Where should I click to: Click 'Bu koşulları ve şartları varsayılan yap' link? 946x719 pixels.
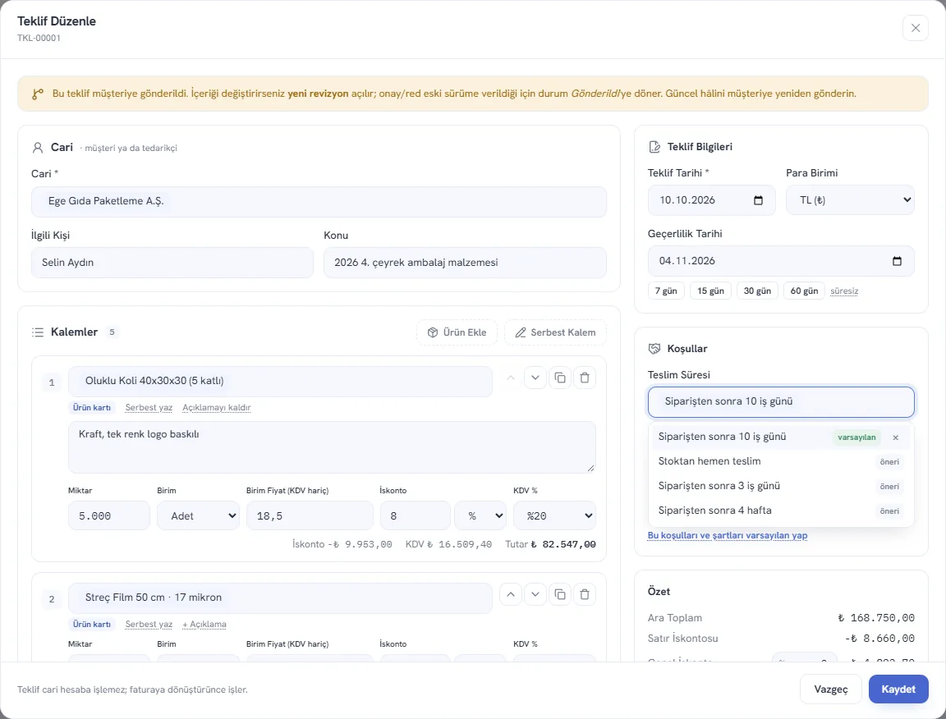(x=727, y=536)
